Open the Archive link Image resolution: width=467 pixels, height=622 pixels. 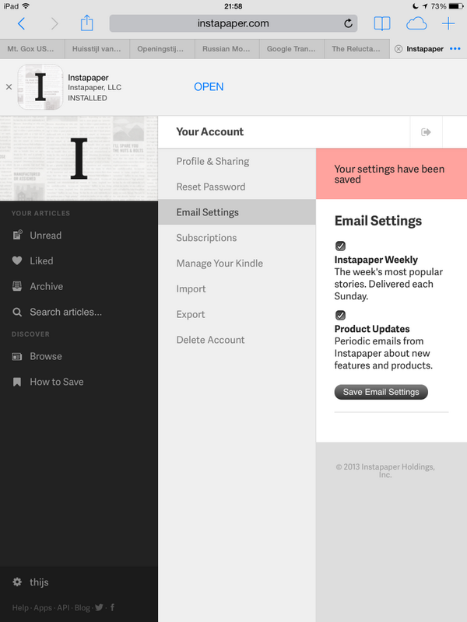pyautogui.click(x=47, y=286)
